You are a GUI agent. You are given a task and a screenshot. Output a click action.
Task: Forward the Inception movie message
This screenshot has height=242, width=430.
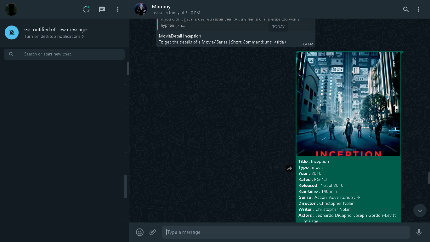289,169
